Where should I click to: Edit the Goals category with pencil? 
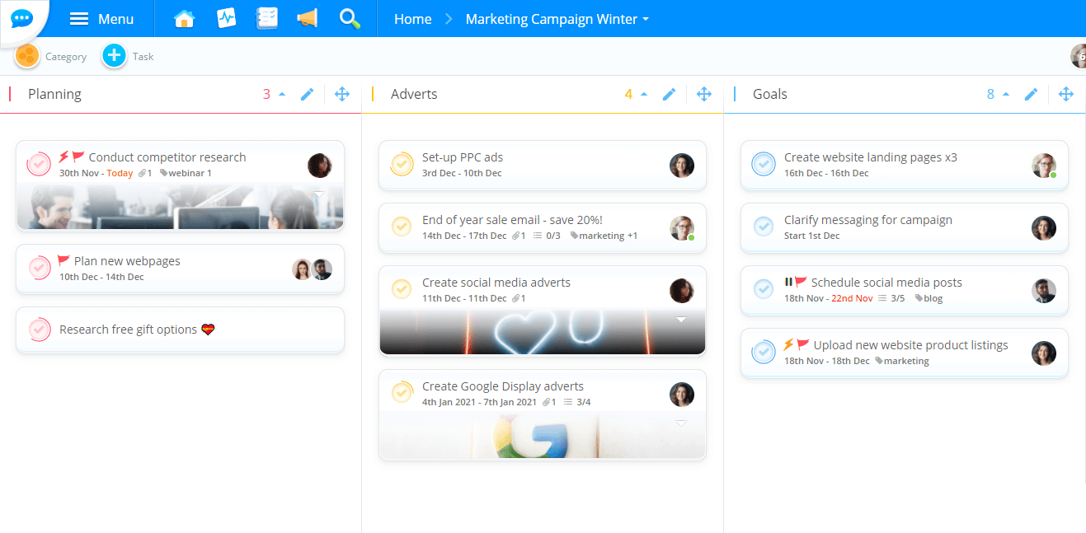tap(1031, 95)
